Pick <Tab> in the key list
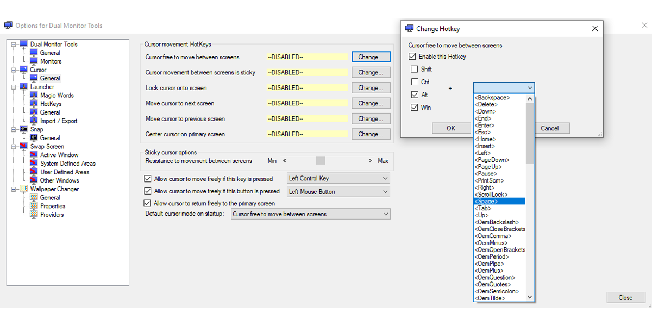The width and height of the screenshot is (652, 326). coord(499,208)
